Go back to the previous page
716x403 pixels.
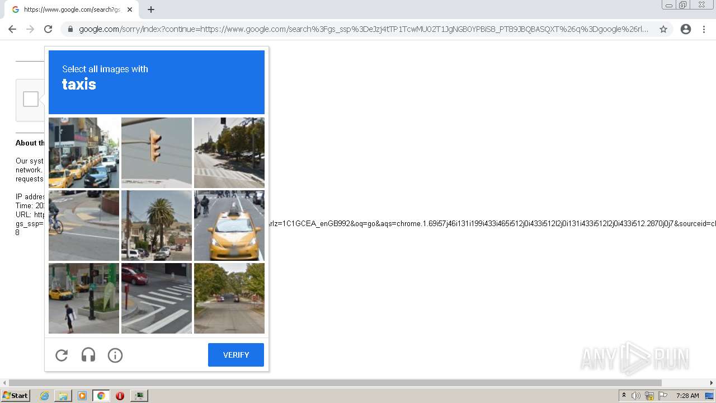[x=12, y=29]
